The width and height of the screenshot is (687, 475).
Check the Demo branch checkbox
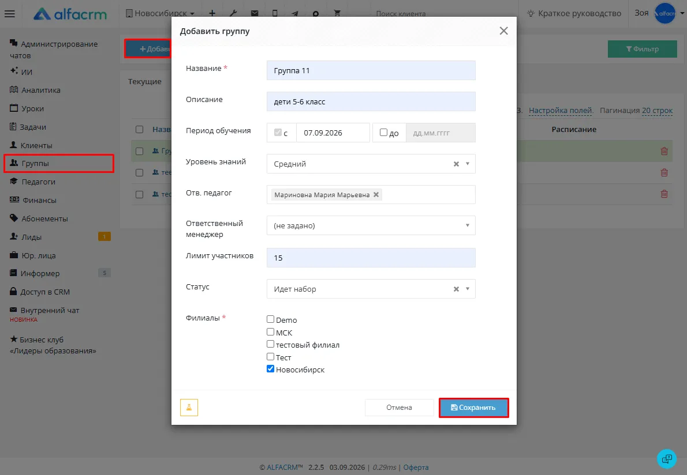point(270,320)
